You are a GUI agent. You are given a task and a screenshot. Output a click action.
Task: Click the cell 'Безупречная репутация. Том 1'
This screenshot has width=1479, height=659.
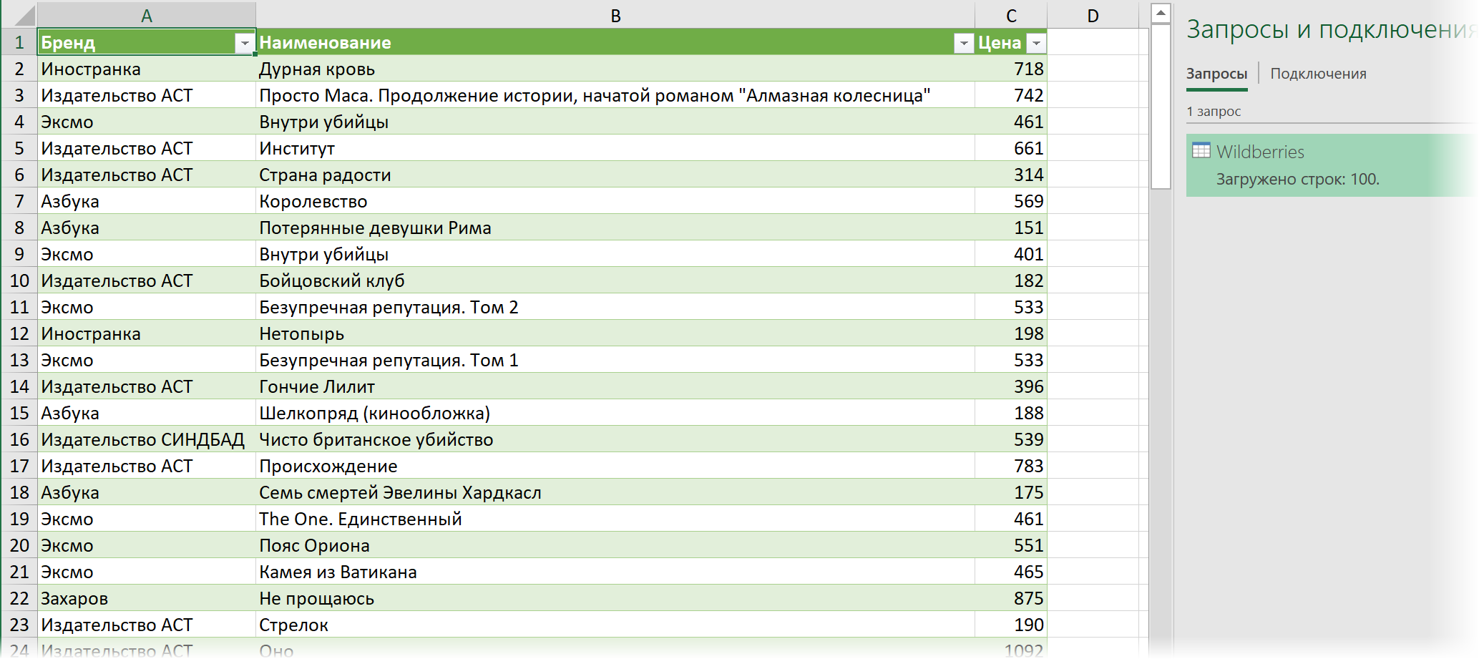pyautogui.click(x=615, y=360)
